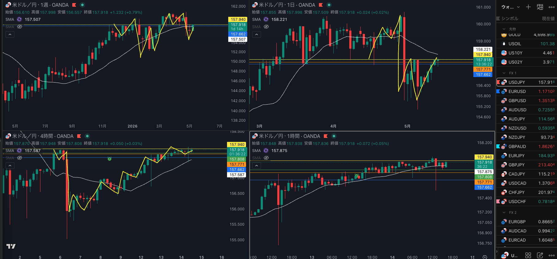Viewport: 557px width, 259px height.
Task: Click the add note pencil icon
Action: (540, 255)
